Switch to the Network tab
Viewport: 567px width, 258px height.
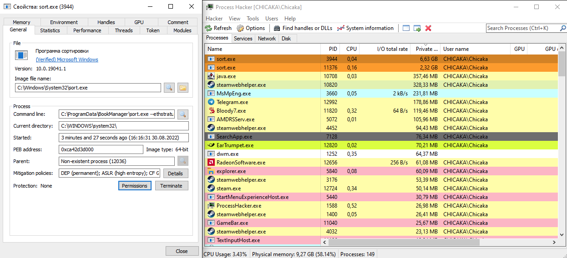(267, 39)
